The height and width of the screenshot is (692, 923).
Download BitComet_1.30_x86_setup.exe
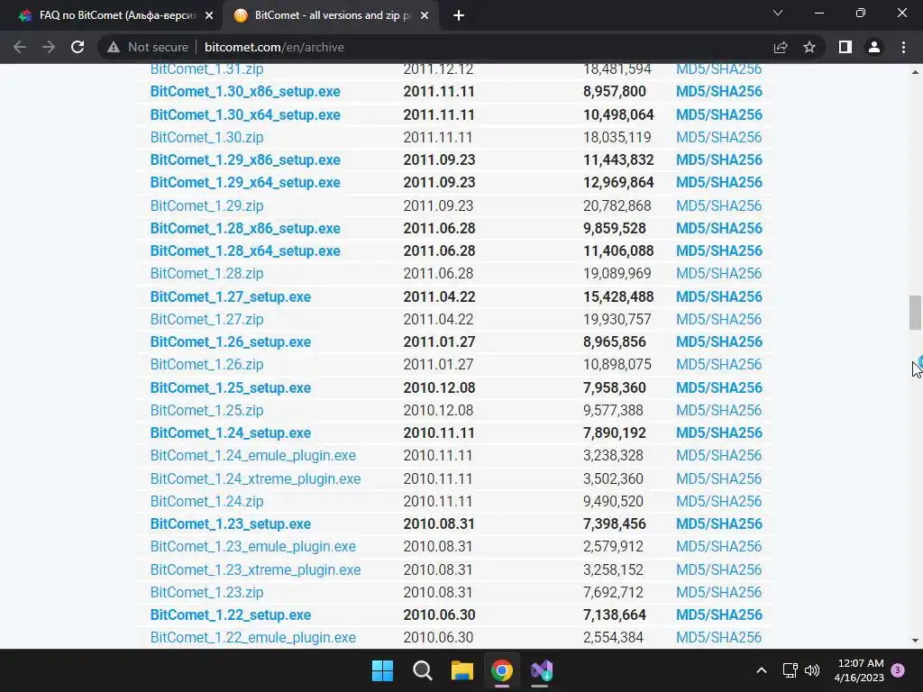[x=245, y=92]
